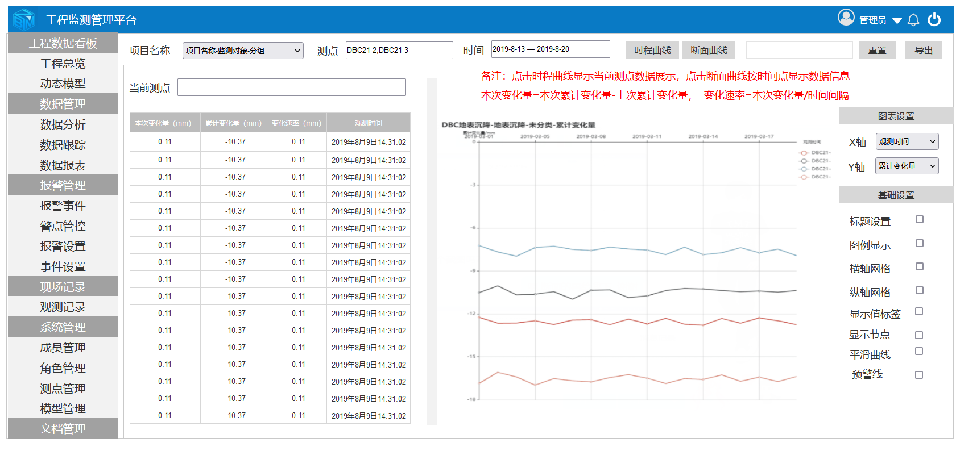The height and width of the screenshot is (455, 956).
Task: Expand the 文档管理 sidebar section
Action: point(63,429)
